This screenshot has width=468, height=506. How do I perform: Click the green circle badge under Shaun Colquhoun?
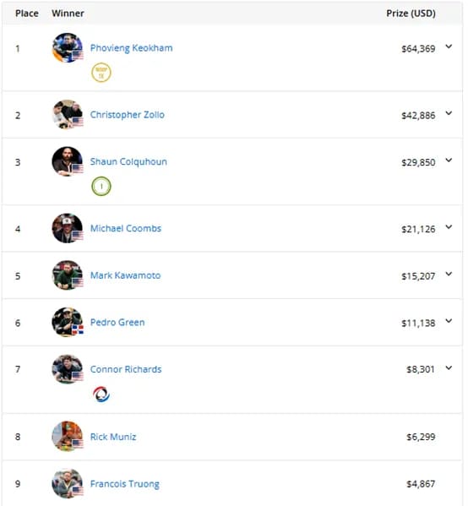coord(101,186)
